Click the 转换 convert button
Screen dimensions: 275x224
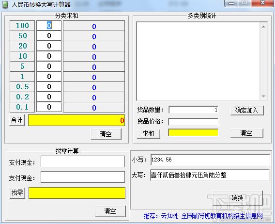(238, 198)
